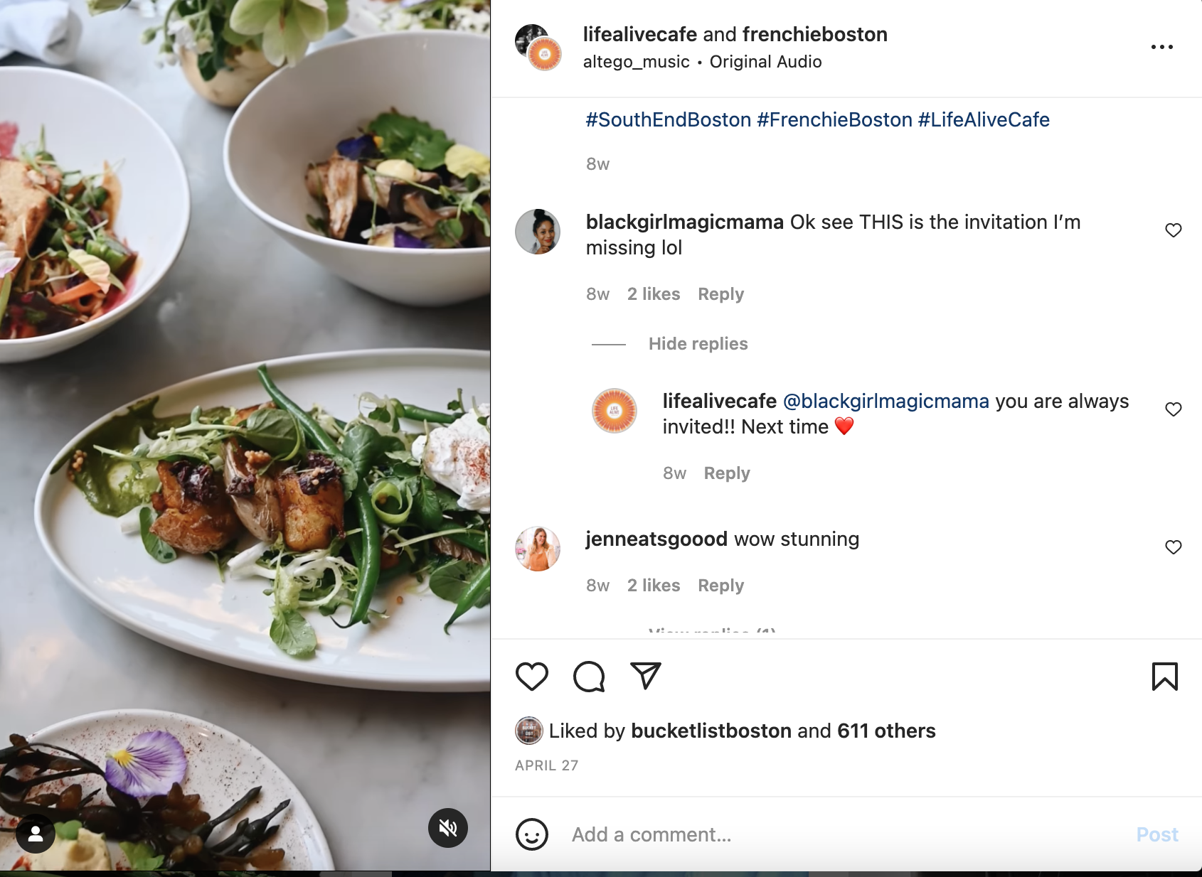This screenshot has width=1202, height=877.
Task: Open more options three-dot menu
Action: [x=1161, y=47]
